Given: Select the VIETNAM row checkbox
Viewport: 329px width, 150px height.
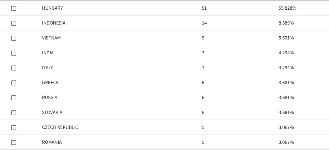Looking at the screenshot, I should 14,38.
